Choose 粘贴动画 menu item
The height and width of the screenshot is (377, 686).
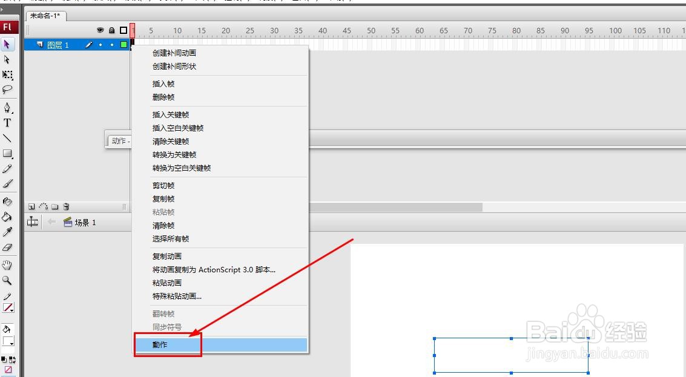pyautogui.click(x=167, y=283)
